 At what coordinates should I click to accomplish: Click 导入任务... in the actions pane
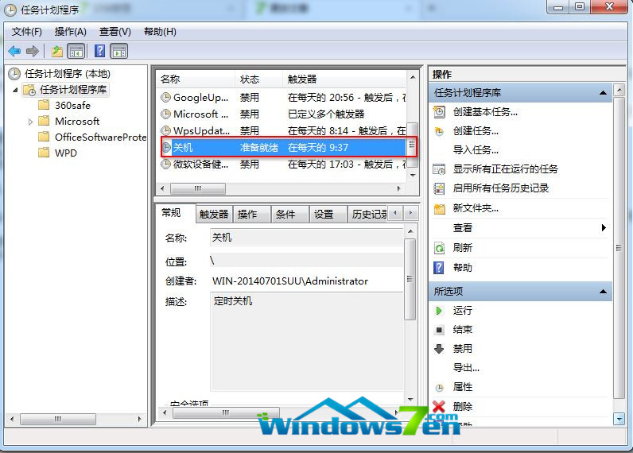click(x=476, y=150)
